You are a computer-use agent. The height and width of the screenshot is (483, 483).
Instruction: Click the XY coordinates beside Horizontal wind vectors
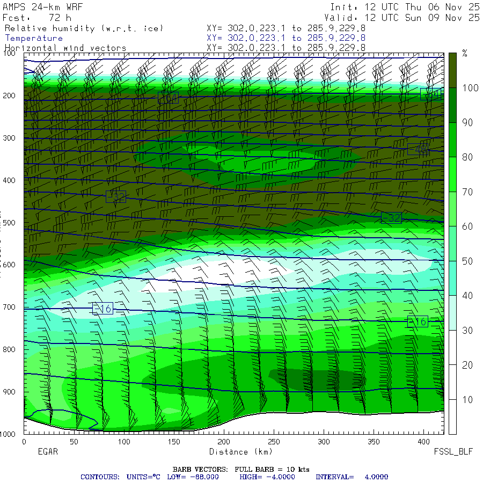coord(286,48)
